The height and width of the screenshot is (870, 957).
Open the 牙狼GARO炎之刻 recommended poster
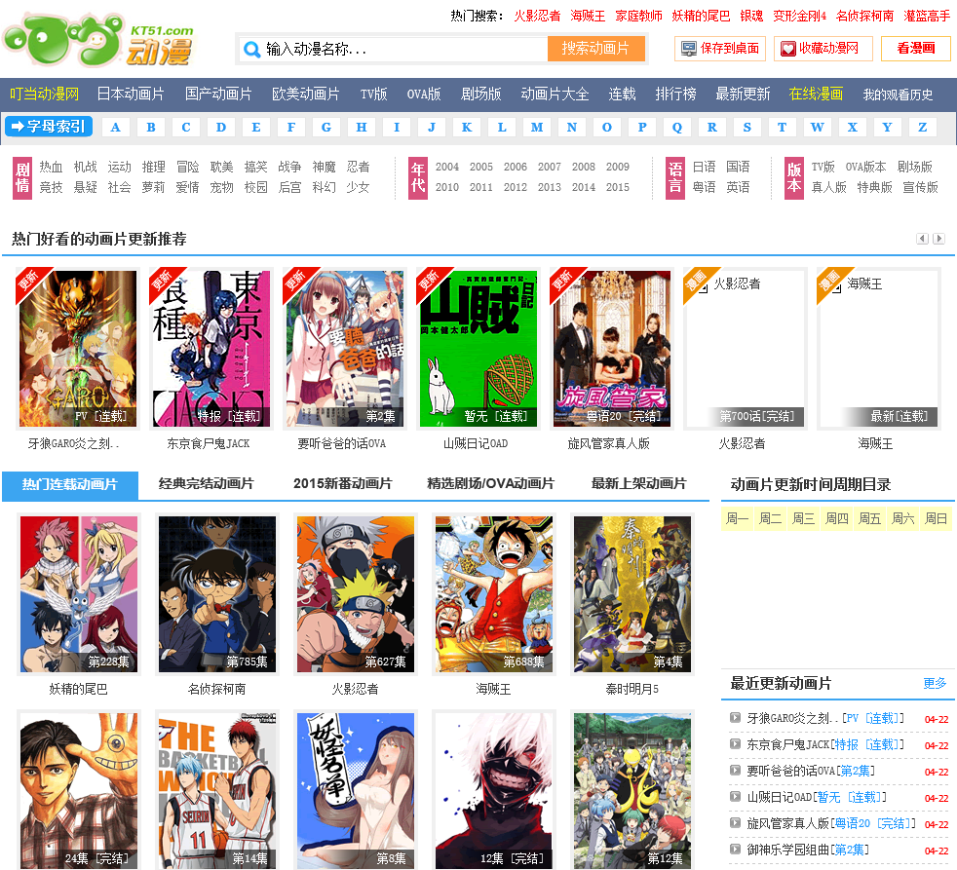78,349
